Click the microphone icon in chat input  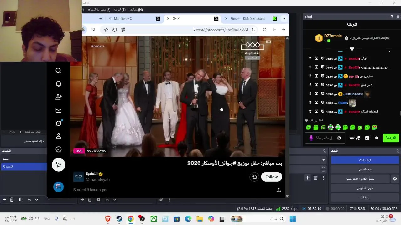coord(311,138)
